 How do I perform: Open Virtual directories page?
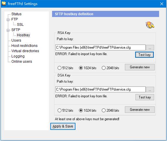point(25,51)
